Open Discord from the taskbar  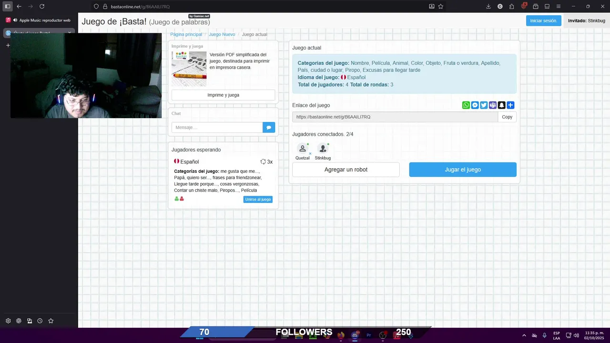pos(355,335)
